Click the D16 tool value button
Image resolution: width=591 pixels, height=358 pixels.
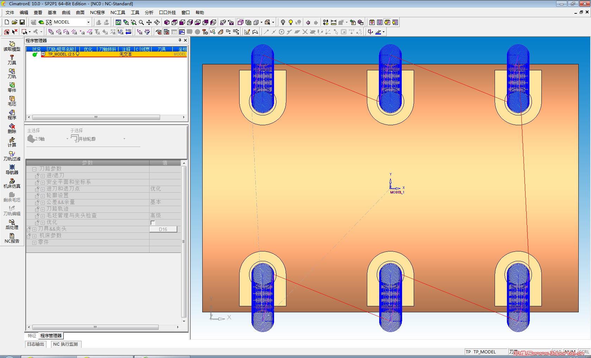163,229
